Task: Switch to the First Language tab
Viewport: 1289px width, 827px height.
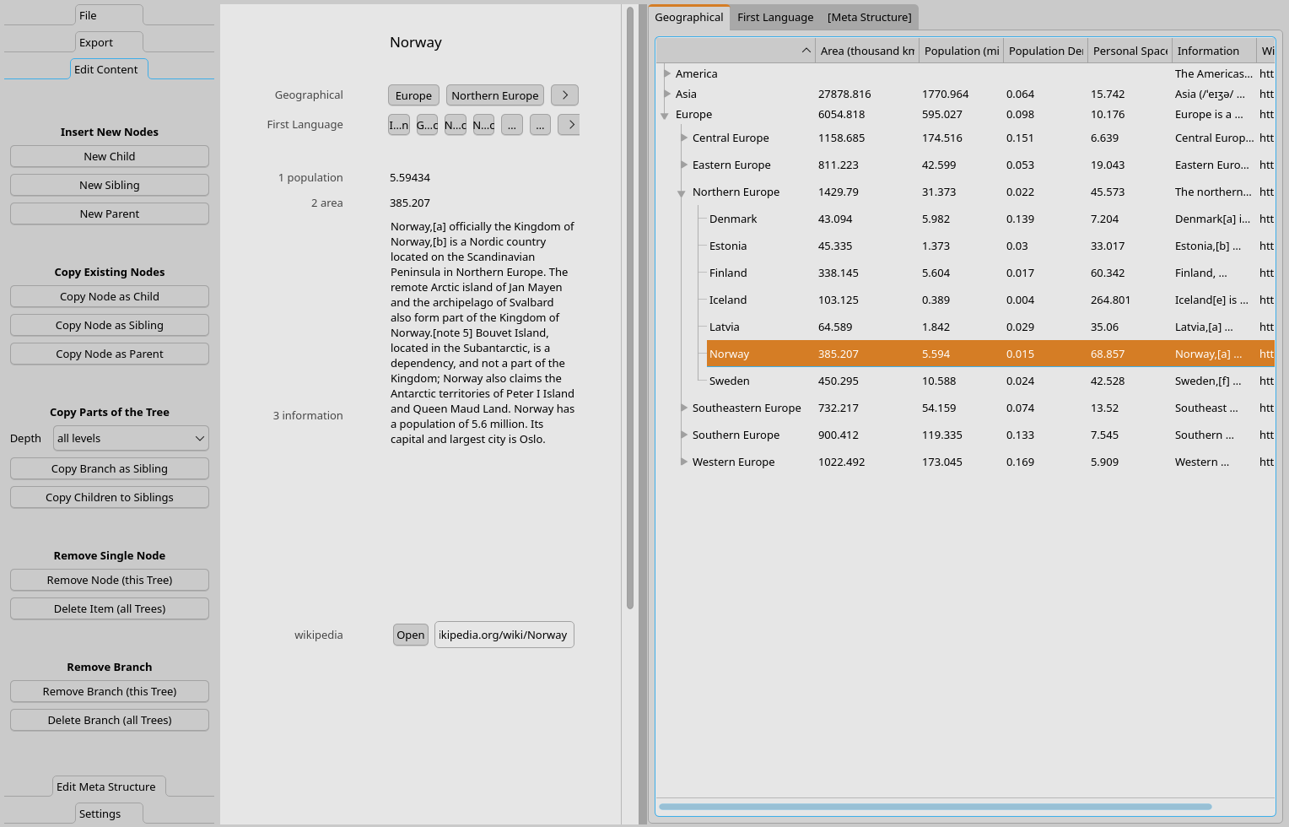Action: pyautogui.click(x=774, y=17)
